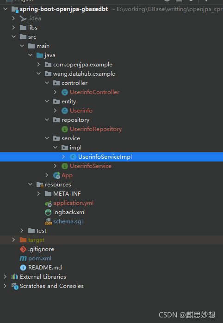This screenshot has width=223, height=323.
Task: Click the UserinfoRepository interface icon
Action: coord(65,129)
